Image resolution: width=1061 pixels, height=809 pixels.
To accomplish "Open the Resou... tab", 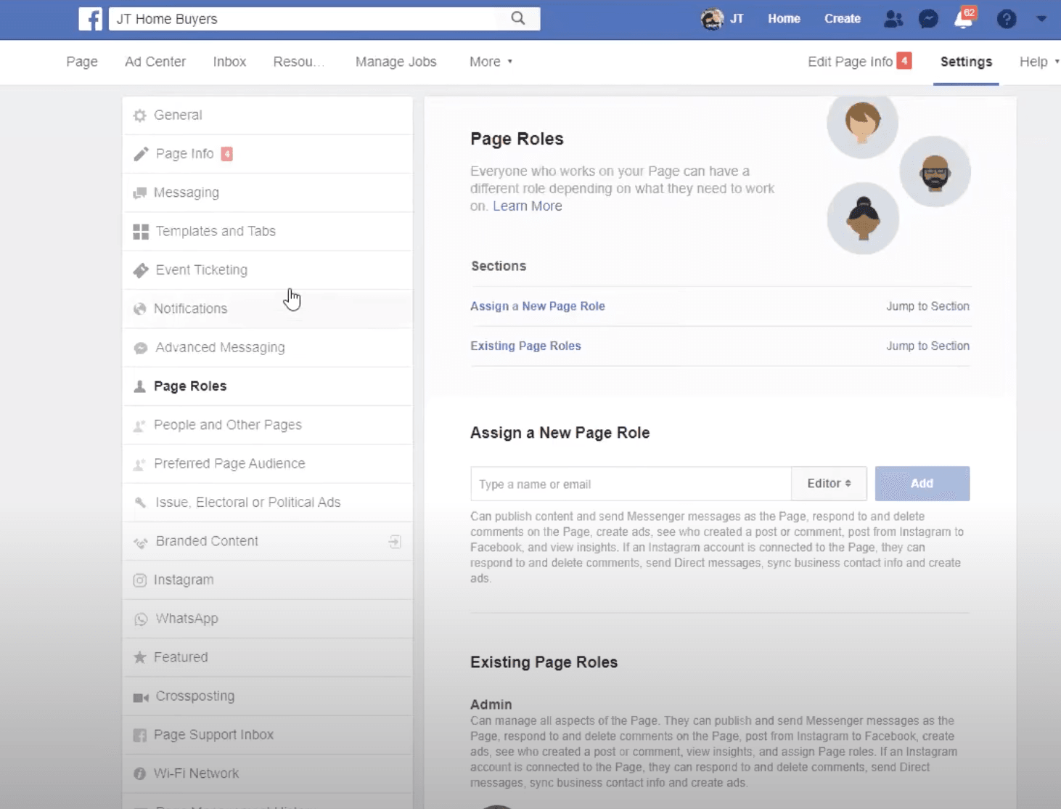I will 298,62.
